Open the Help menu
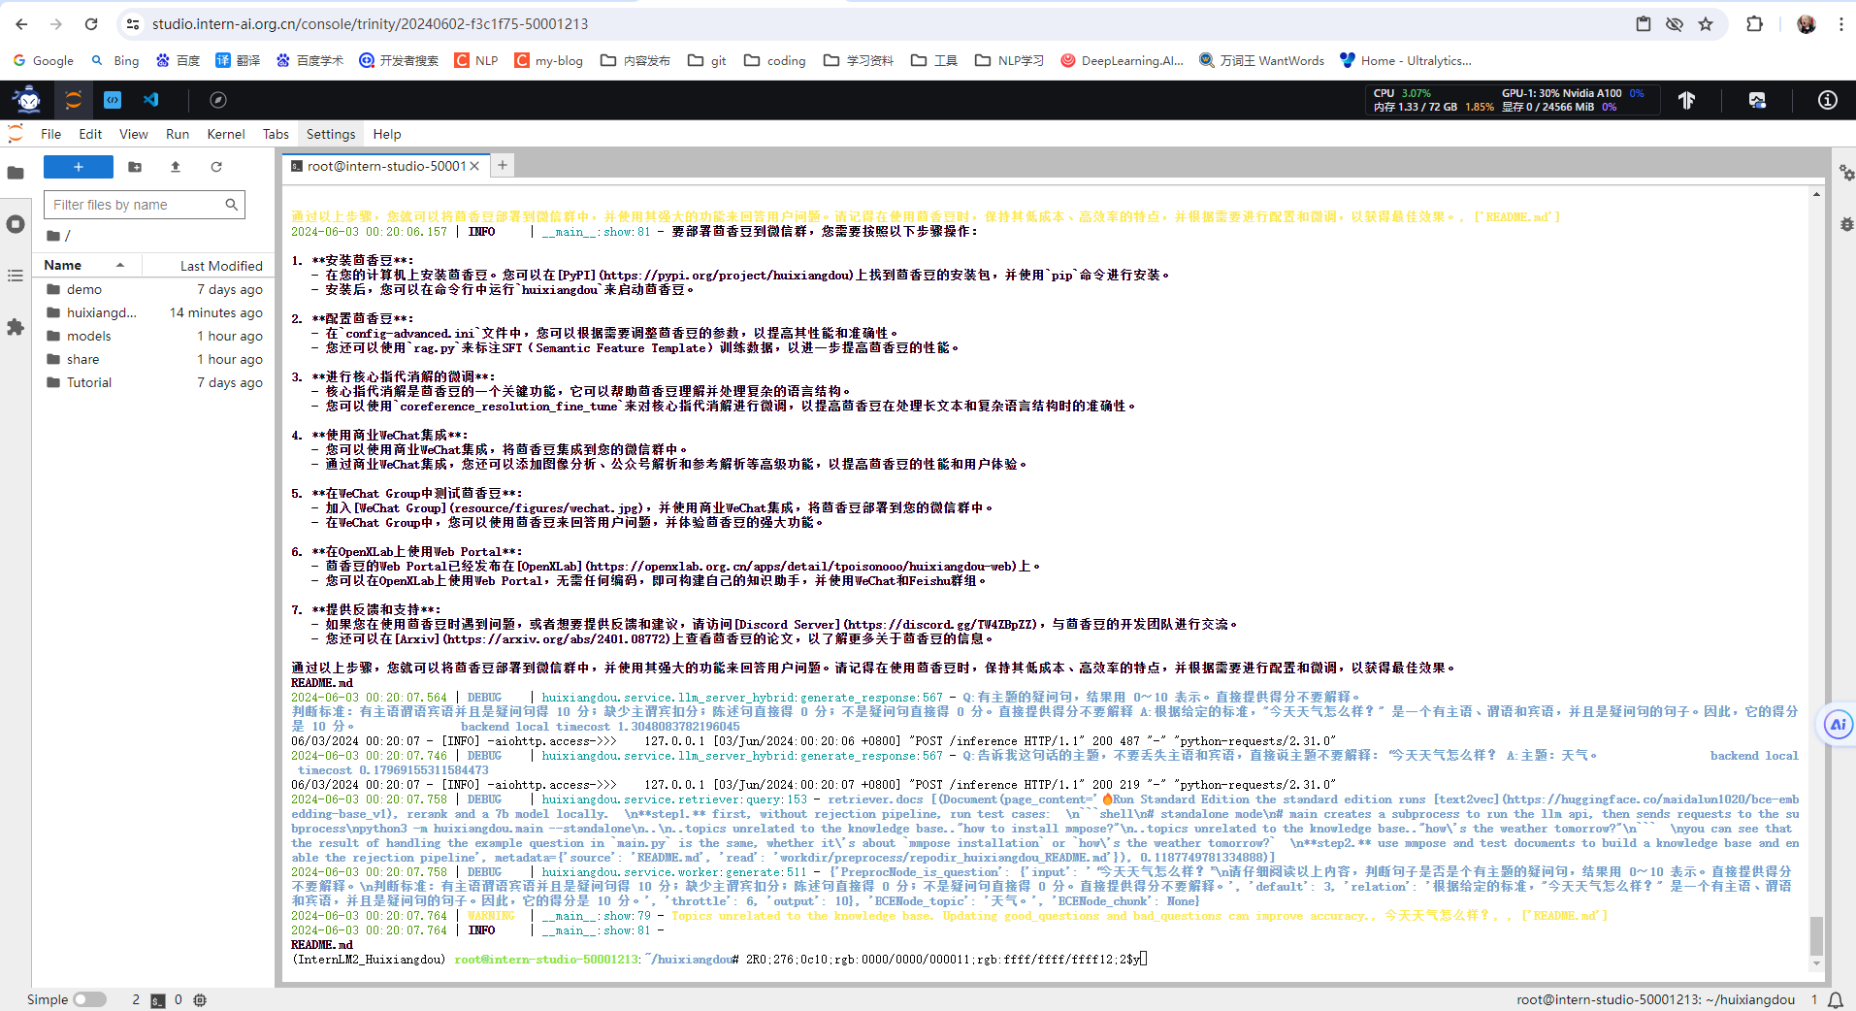The image size is (1856, 1011). click(387, 134)
